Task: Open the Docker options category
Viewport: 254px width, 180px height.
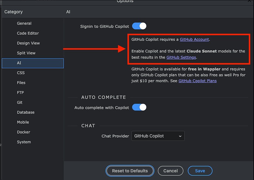Action: tap(24, 132)
